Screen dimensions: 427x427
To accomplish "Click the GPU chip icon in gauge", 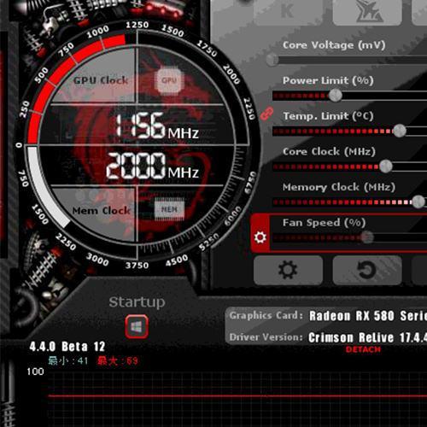I will [169, 80].
